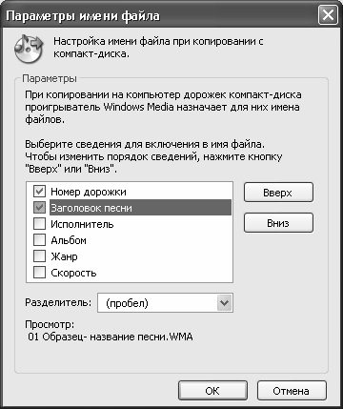Dismiss the dialog with Отмена

[x=292, y=391]
